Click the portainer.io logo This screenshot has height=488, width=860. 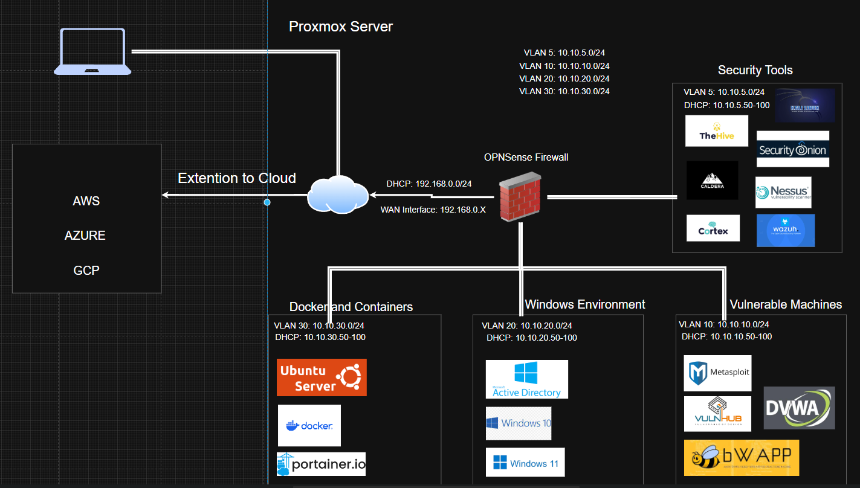click(x=321, y=464)
